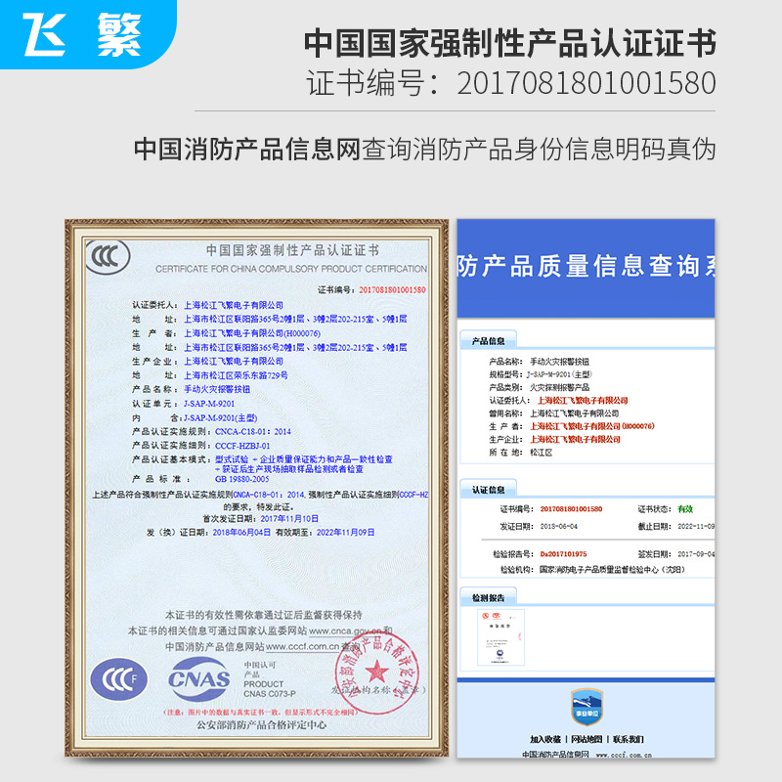Click the slogan 中国消防产品信息网查询消防产品身份信息明码真伪

[424, 149]
